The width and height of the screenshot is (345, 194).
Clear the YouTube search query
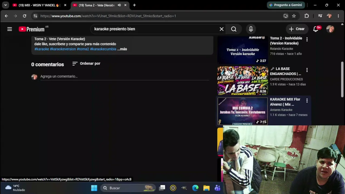click(222, 29)
